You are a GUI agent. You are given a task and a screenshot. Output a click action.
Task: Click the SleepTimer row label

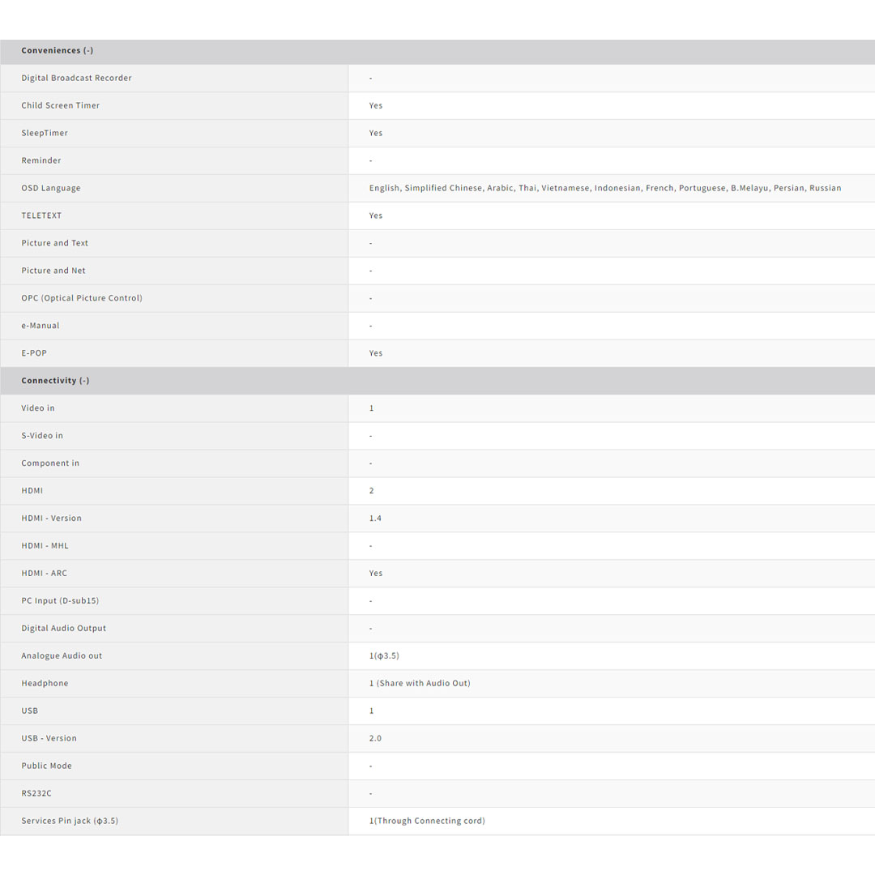[x=45, y=133]
